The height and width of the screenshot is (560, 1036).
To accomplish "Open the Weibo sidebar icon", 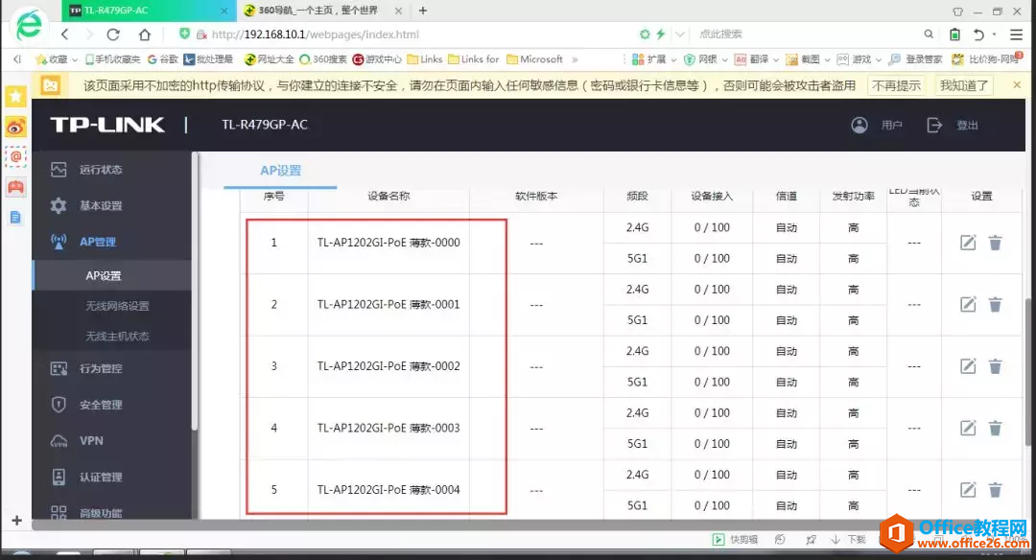I will (16, 127).
